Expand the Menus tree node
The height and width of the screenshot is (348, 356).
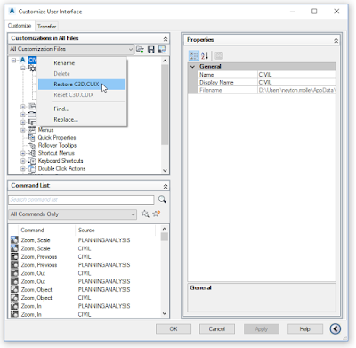click(x=23, y=130)
